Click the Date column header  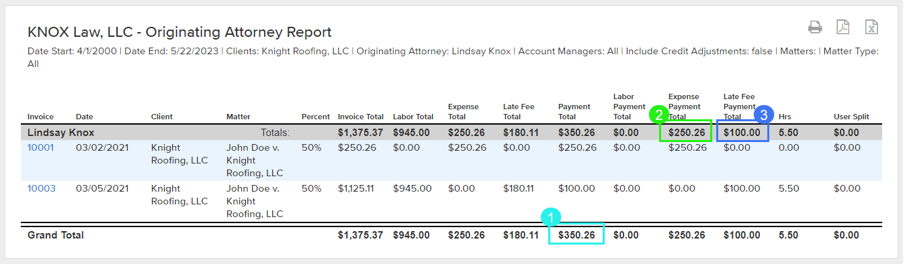pyautogui.click(x=85, y=117)
